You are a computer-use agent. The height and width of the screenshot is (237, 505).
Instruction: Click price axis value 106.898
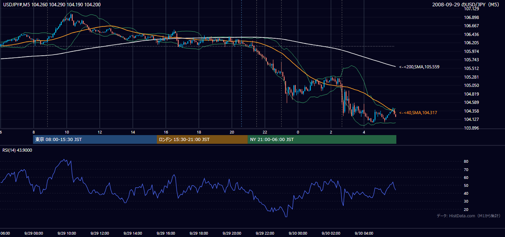[x=471, y=17]
